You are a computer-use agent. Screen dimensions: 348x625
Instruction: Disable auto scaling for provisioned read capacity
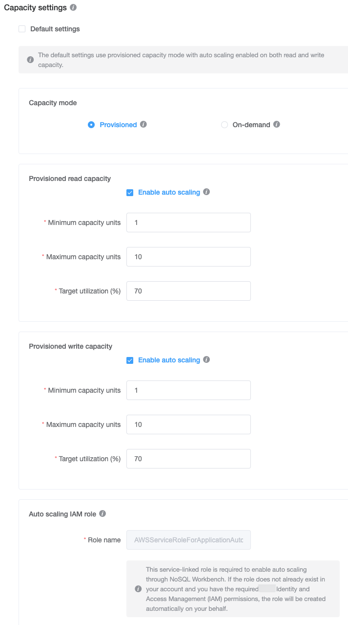tap(130, 193)
